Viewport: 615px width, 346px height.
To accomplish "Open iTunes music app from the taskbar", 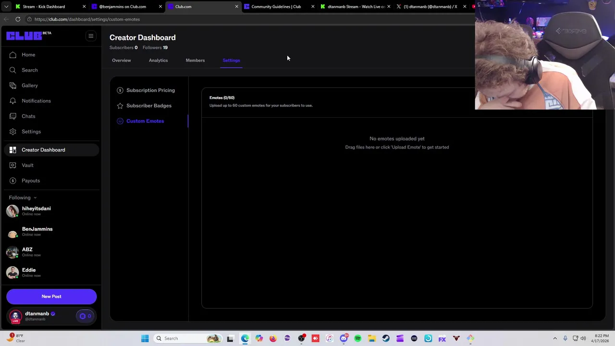I will point(329,338).
